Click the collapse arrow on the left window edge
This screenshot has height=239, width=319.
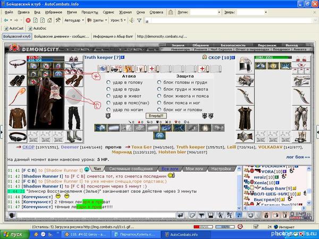pyautogui.click(x=2, y=132)
